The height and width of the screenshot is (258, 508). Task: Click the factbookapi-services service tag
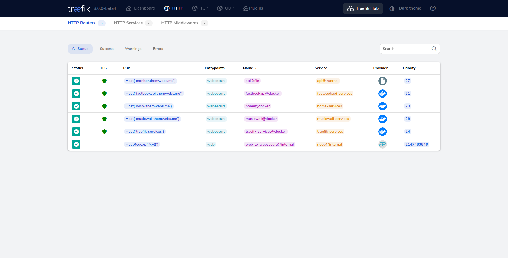(x=335, y=94)
